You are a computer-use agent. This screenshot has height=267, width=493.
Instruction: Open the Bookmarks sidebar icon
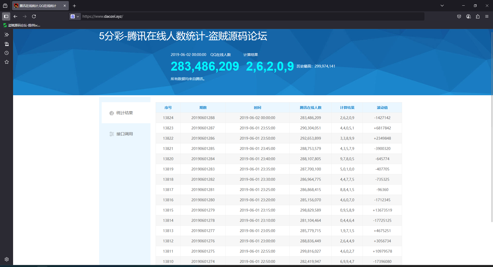point(6,62)
